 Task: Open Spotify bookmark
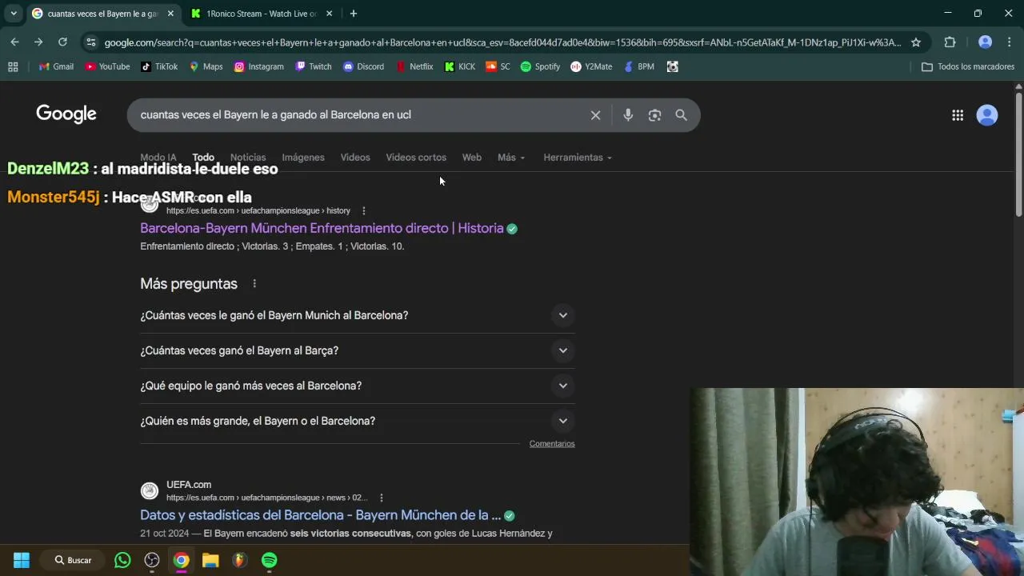click(x=540, y=66)
